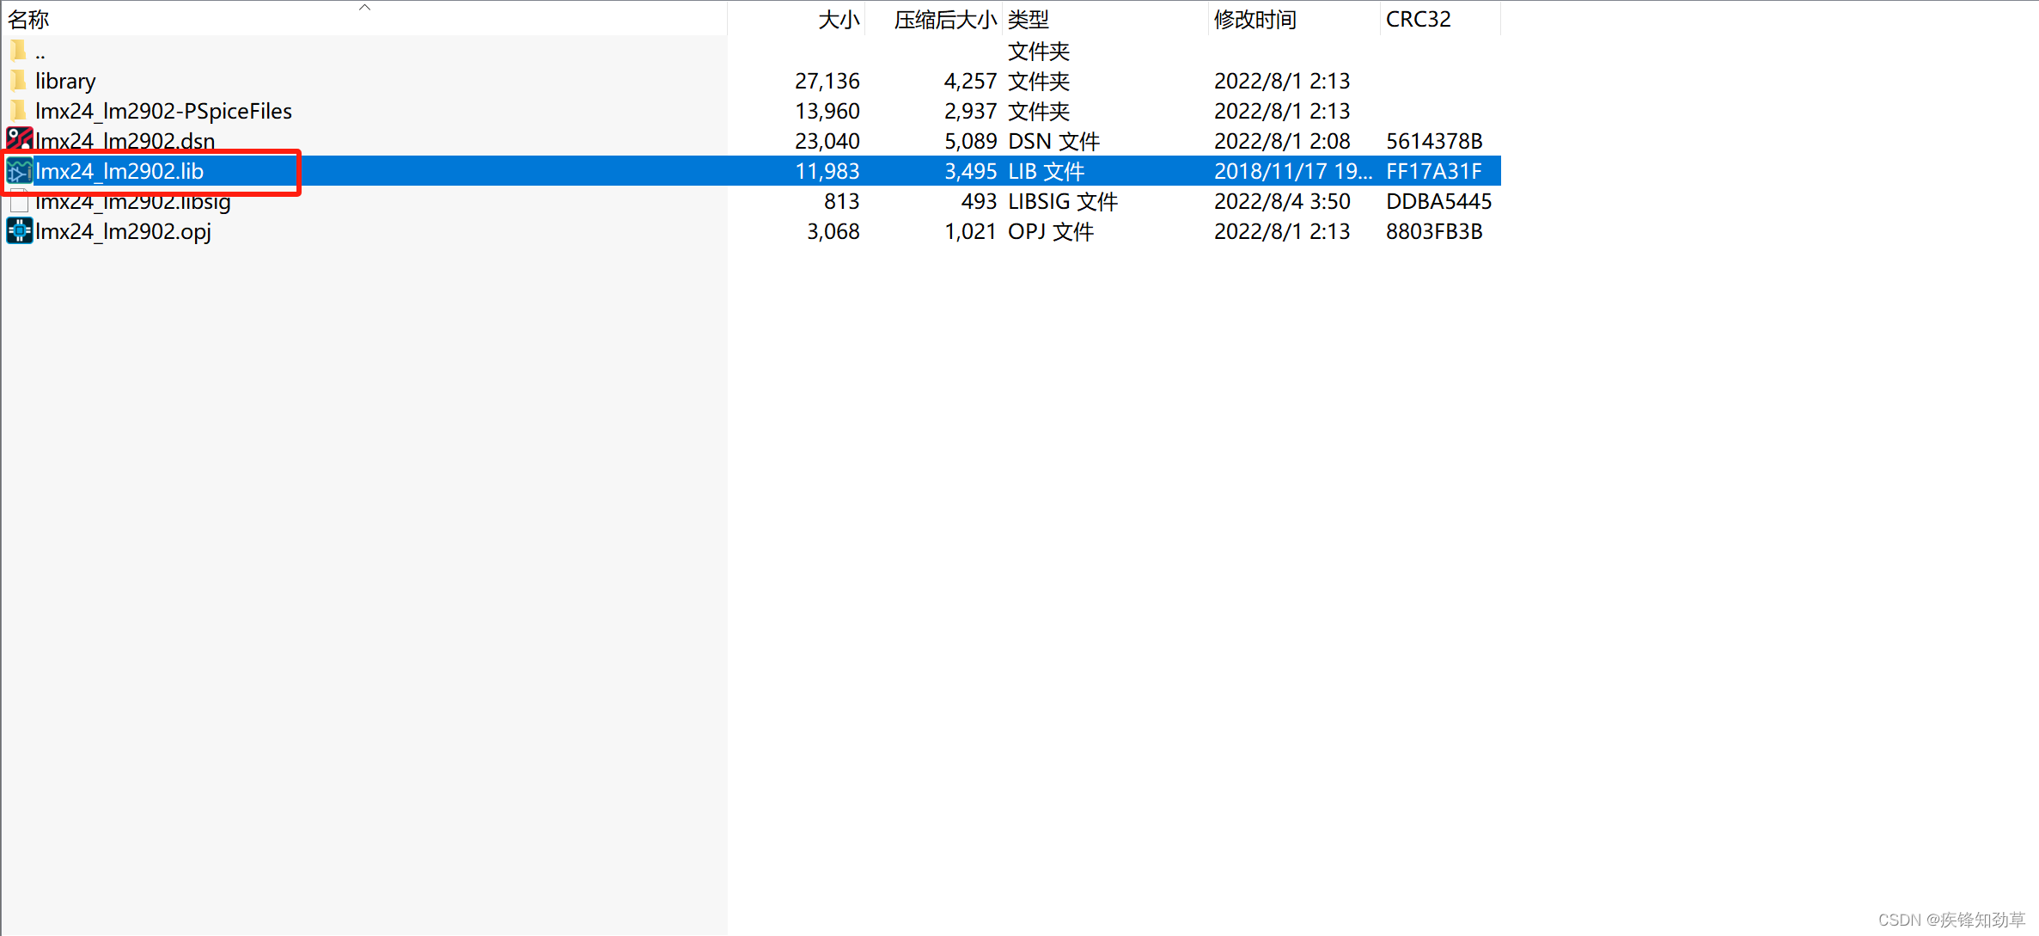Viewport: 2039px width, 936px height.
Task: Click the parent directory folder icon
Action: [x=18, y=51]
